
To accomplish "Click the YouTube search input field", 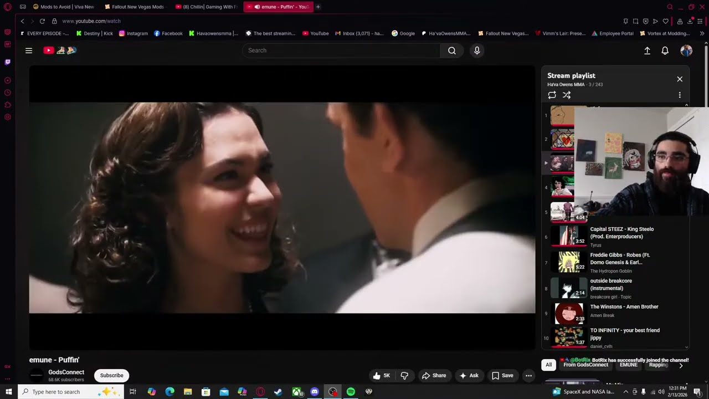I will click(x=341, y=50).
